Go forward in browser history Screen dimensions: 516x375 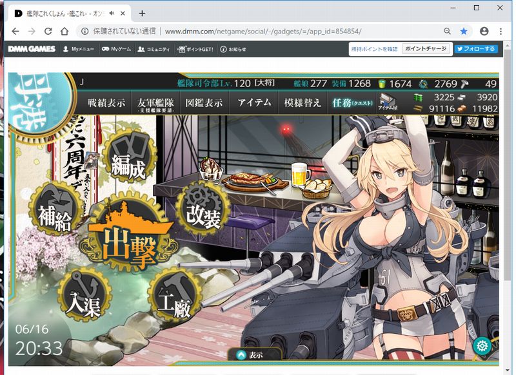[32, 31]
